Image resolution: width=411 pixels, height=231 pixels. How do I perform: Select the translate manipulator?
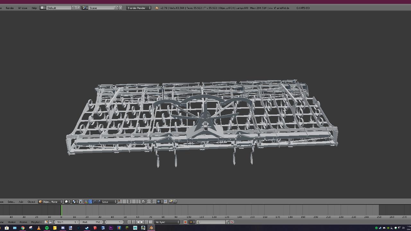point(90,201)
